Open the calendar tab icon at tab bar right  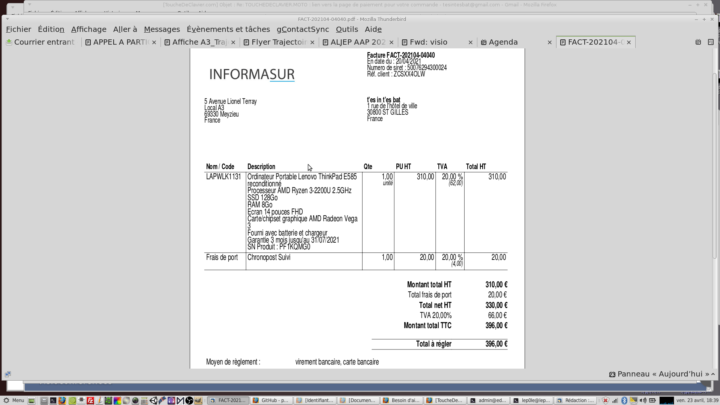pos(698,42)
